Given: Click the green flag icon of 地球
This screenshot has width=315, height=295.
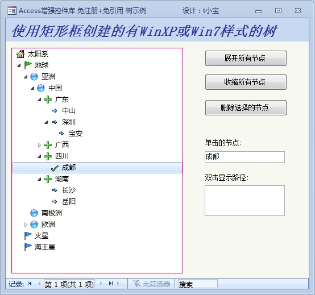Looking at the screenshot, I should click(x=27, y=65).
